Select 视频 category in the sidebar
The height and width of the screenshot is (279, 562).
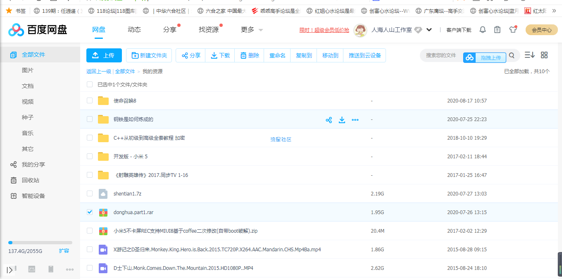pos(28,102)
